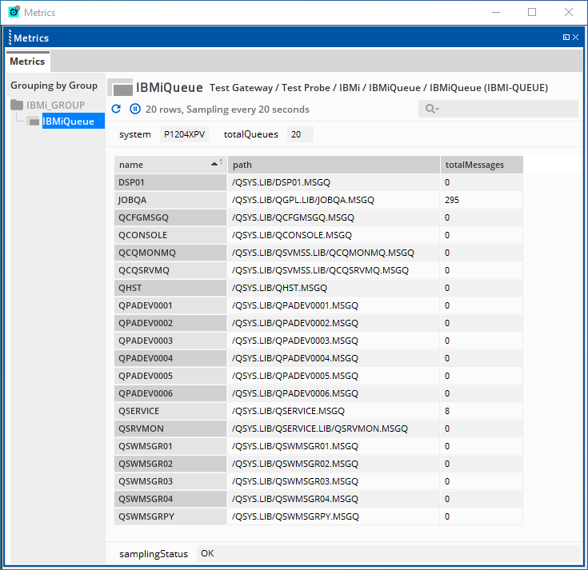Click the refresh icon above the table
588x570 pixels.
click(116, 110)
